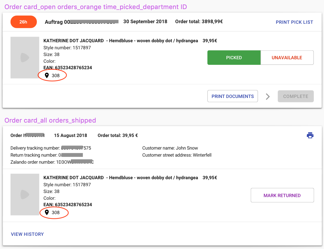This screenshot has width=324, height=249.
Task: Click Zalando order number line
Action: pos(52,162)
